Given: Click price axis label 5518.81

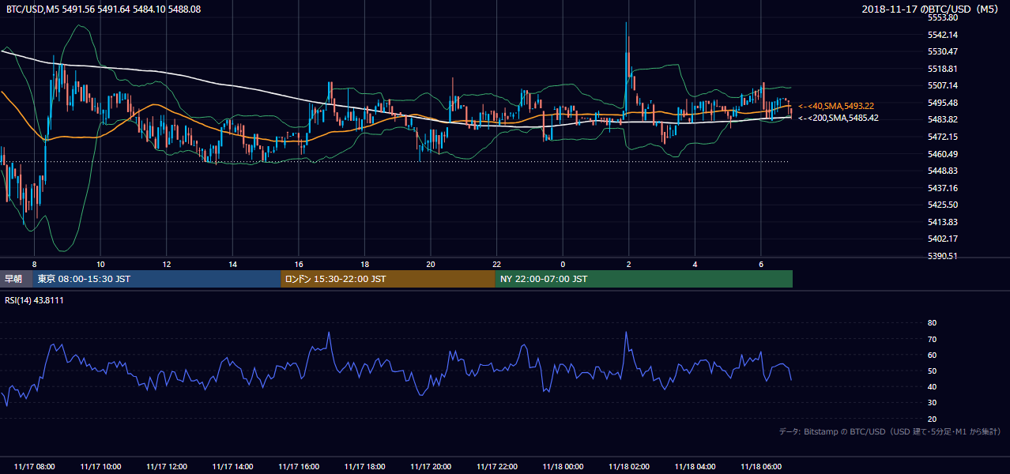Looking at the screenshot, I should [943, 69].
